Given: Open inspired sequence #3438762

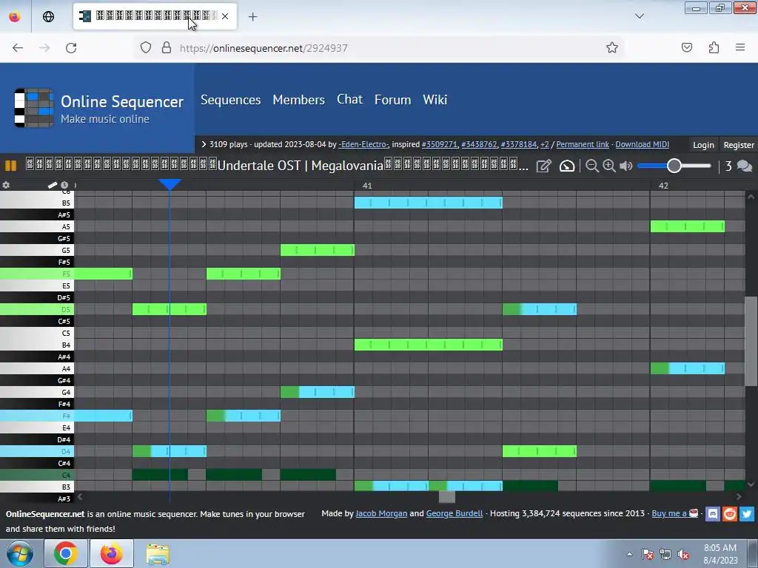Looking at the screenshot, I should coord(479,144).
